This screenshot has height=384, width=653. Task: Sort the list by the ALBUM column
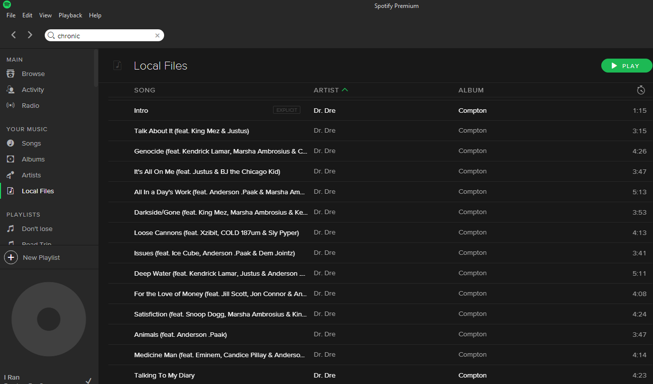[471, 90]
